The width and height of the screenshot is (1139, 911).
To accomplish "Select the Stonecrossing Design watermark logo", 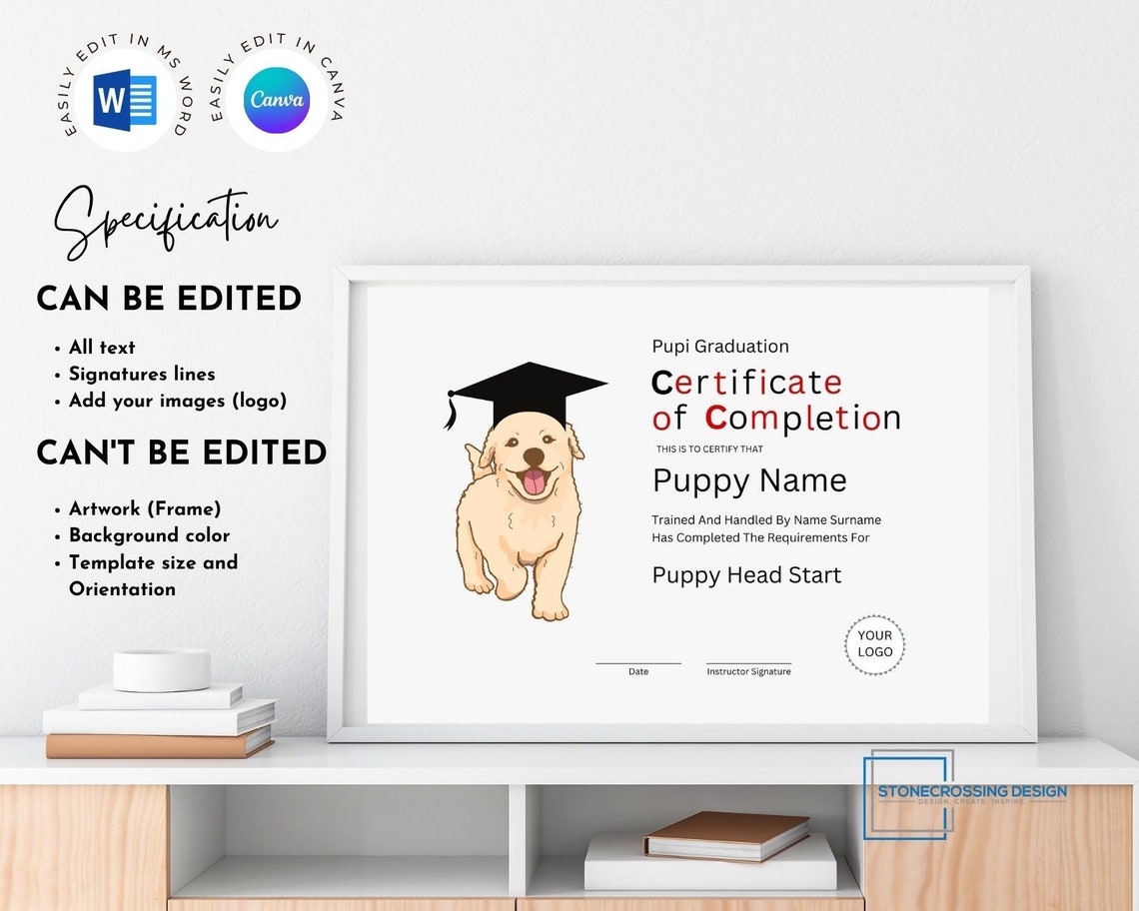I will (964, 794).
